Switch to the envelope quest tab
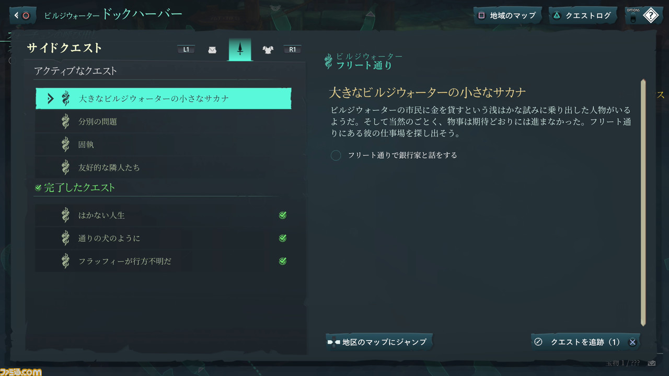Image resolution: width=669 pixels, height=376 pixels. pos(212,50)
